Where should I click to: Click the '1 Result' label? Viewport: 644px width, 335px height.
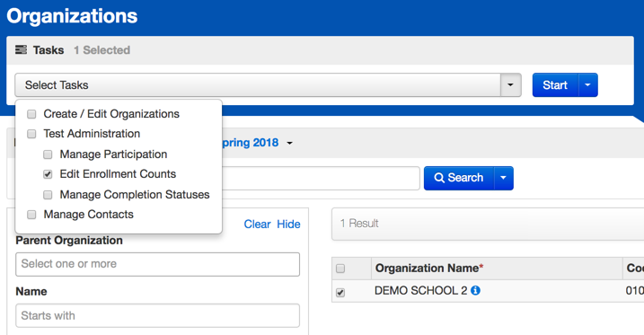(x=359, y=224)
